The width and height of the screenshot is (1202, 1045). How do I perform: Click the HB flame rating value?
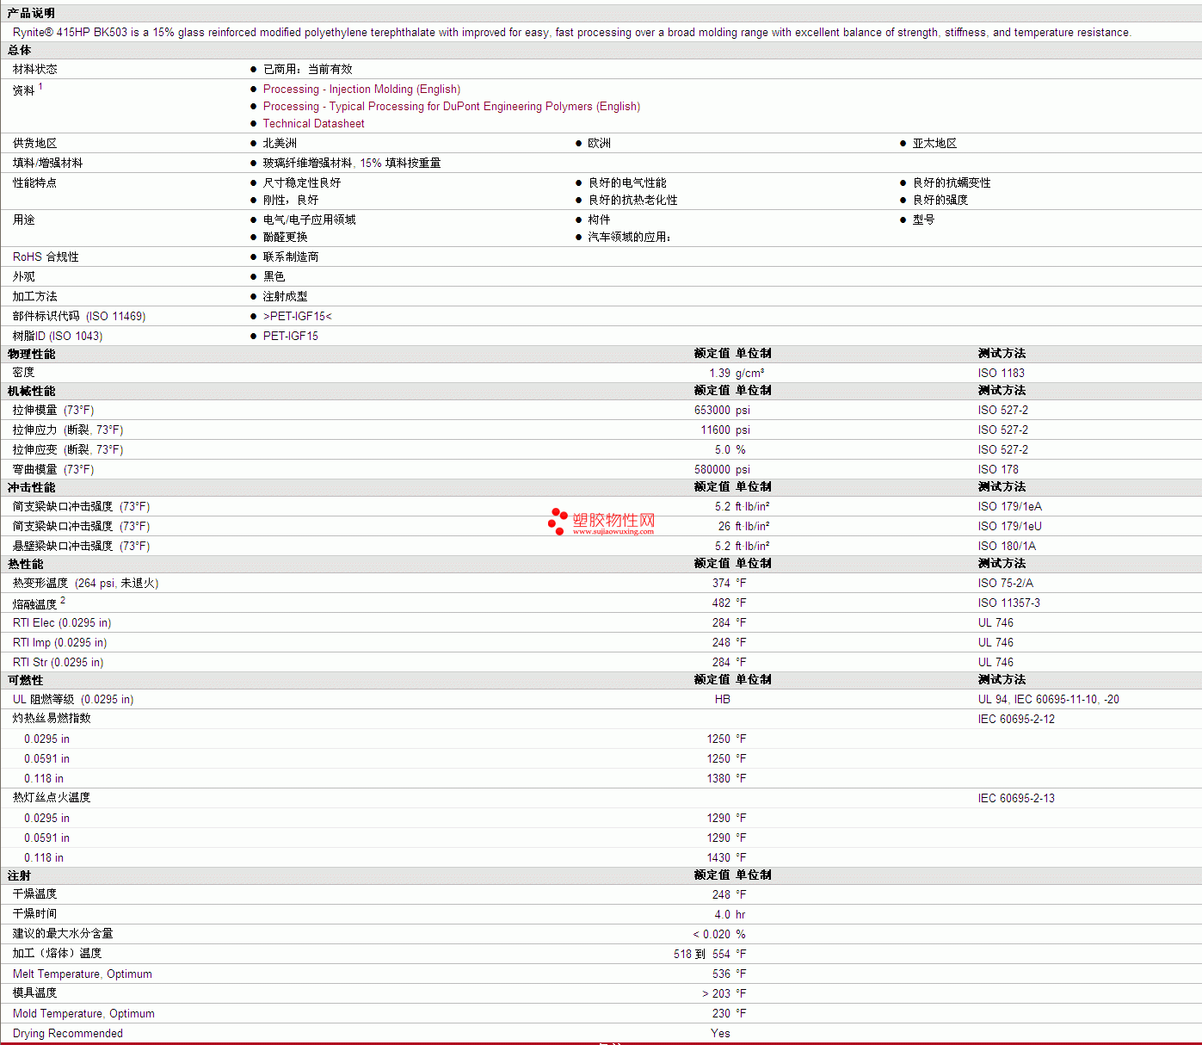[722, 700]
